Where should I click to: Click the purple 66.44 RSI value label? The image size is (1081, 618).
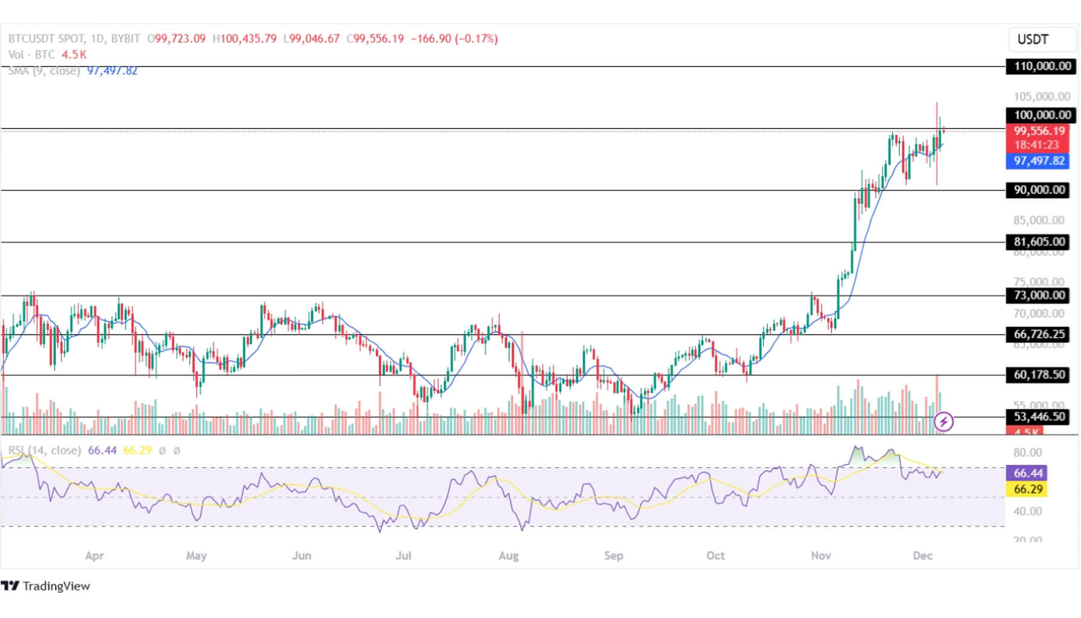[1028, 473]
